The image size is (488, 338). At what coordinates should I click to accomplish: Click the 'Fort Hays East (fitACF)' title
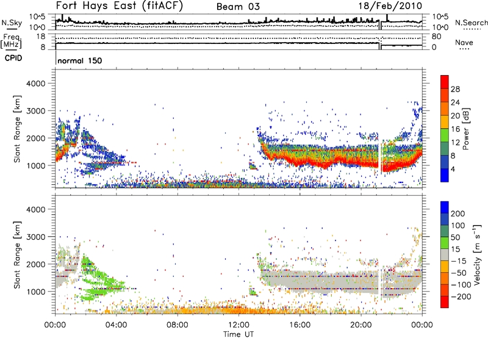[120, 5]
